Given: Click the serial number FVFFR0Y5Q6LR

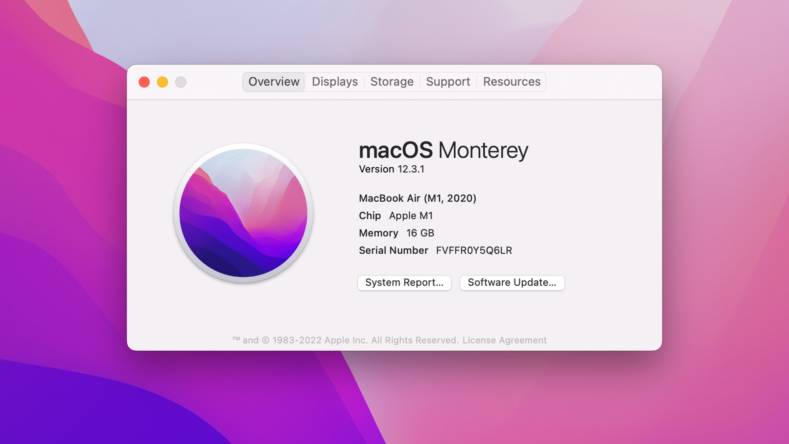Looking at the screenshot, I should tap(474, 250).
